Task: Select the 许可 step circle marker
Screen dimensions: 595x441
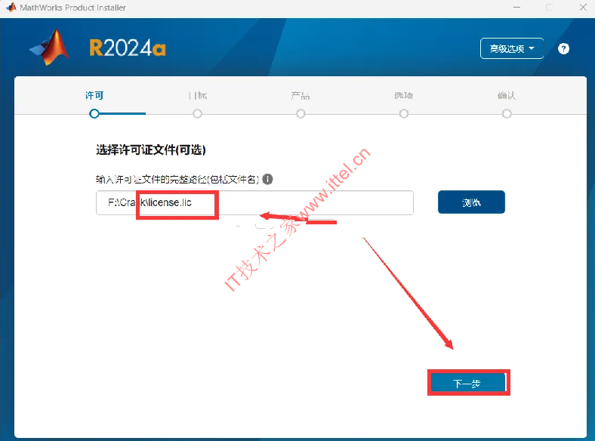Action: (x=94, y=113)
